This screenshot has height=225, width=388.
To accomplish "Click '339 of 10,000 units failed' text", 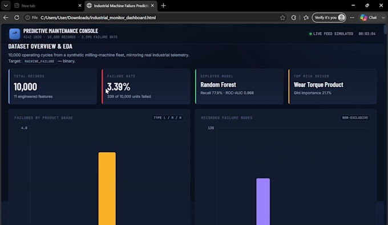I will (129, 97).
